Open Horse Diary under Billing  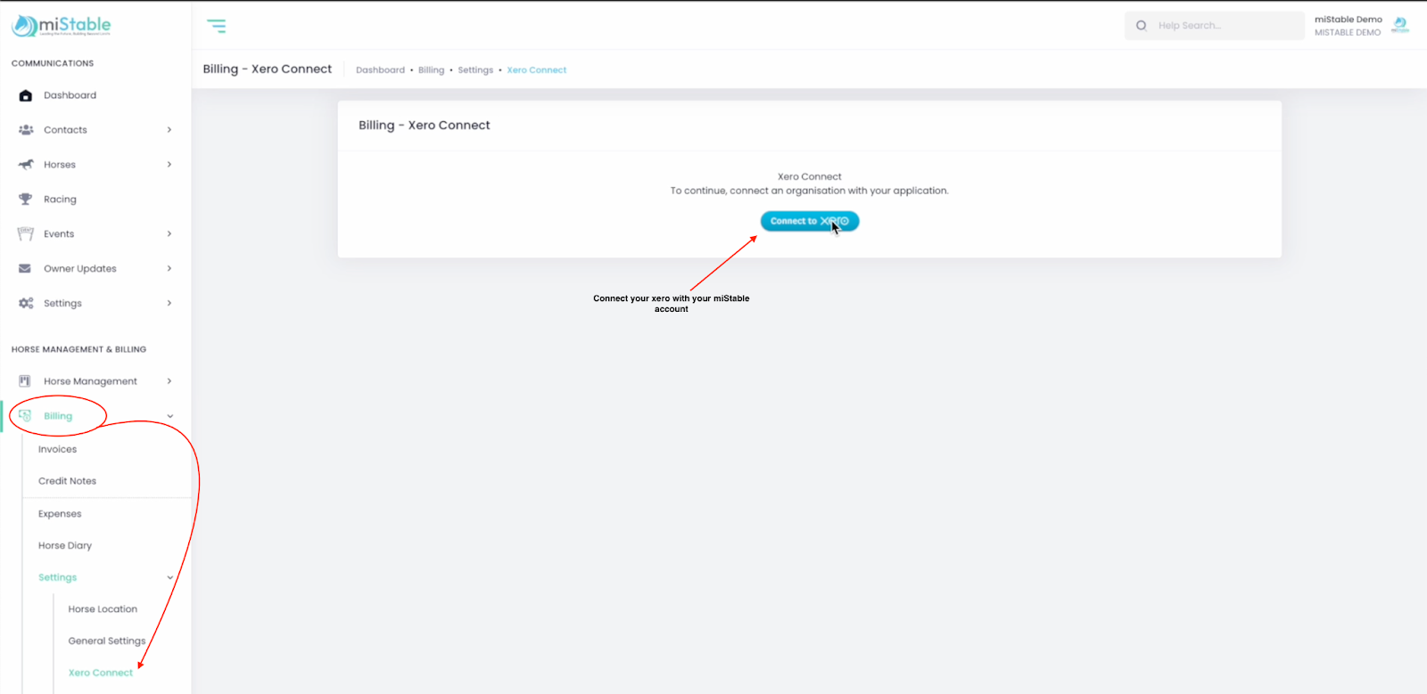pos(65,546)
